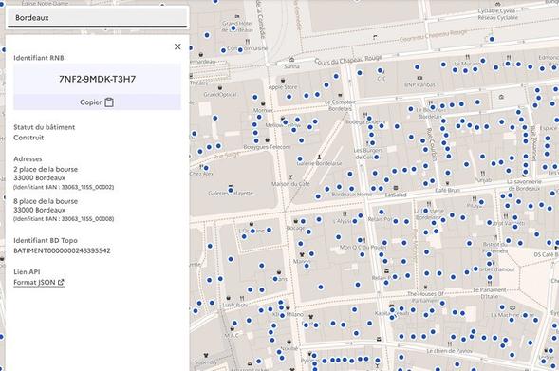Click the BNP Paribas bank icon

pyautogui.click(x=419, y=78)
